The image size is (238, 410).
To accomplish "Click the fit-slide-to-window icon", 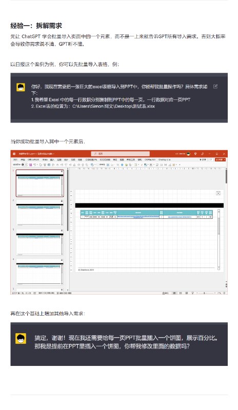I will pyautogui.click(x=225, y=293).
